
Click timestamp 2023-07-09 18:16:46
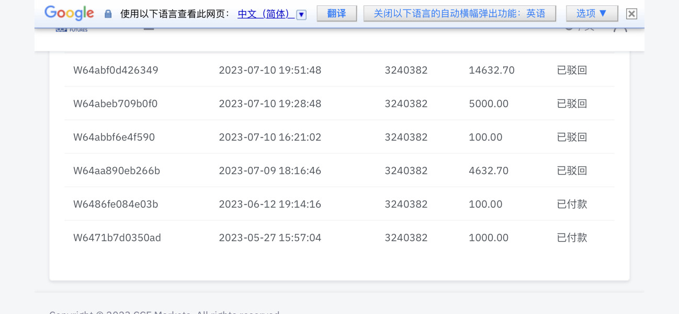270,171
